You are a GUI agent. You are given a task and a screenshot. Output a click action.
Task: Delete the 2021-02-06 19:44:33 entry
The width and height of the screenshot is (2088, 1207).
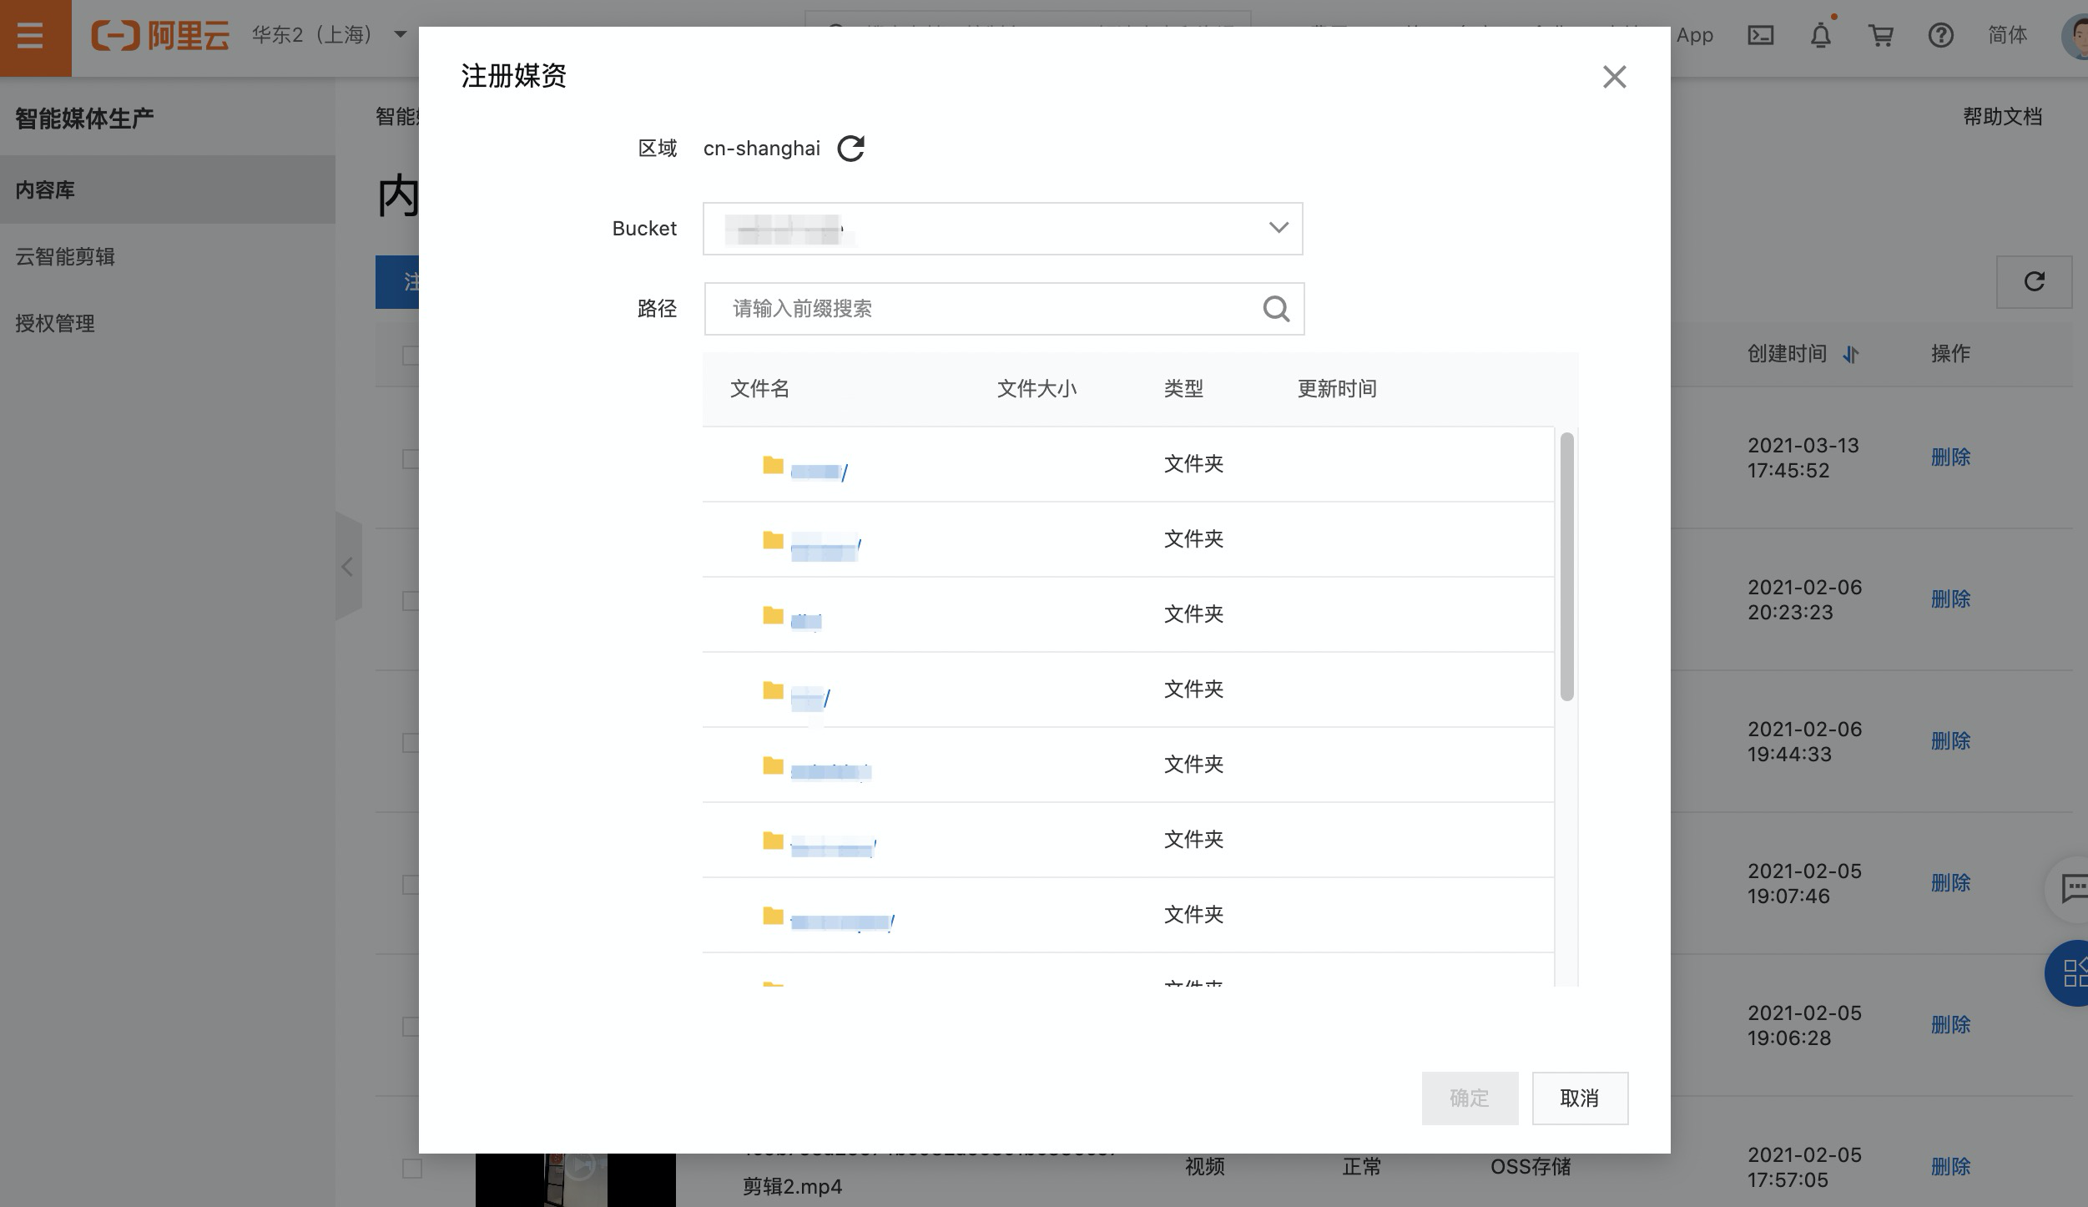click(x=1950, y=741)
